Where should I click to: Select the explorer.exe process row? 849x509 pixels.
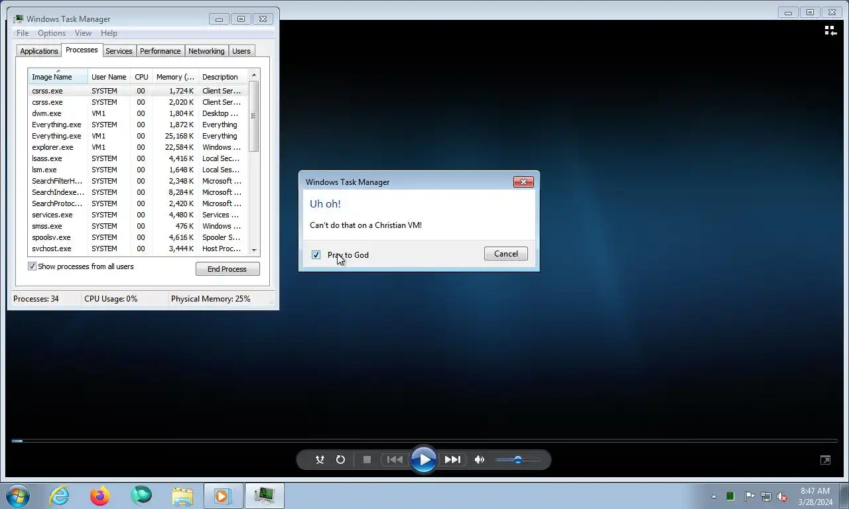138,147
